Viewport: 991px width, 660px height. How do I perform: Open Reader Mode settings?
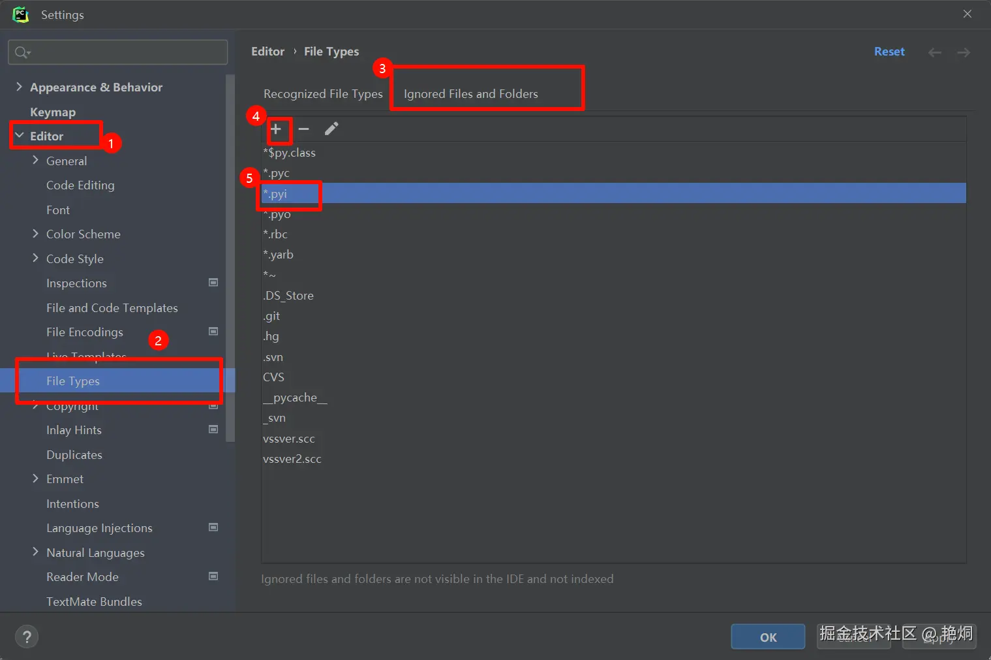(x=82, y=577)
